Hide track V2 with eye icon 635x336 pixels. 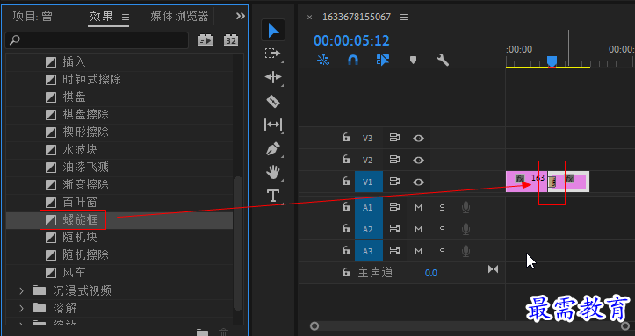click(x=418, y=161)
